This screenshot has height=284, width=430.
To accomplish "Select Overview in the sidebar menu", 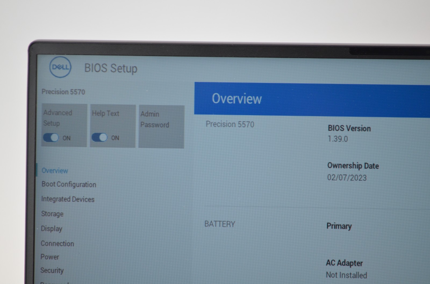I will (x=55, y=171).
